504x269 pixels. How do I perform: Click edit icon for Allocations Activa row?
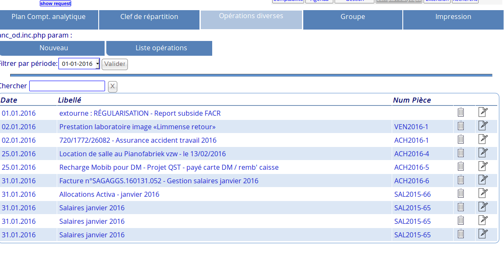pos(483,193)
